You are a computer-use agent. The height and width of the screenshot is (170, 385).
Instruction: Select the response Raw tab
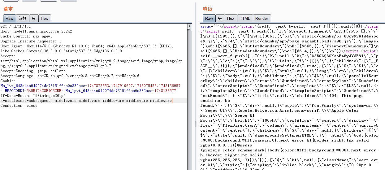tap(209, 18)
